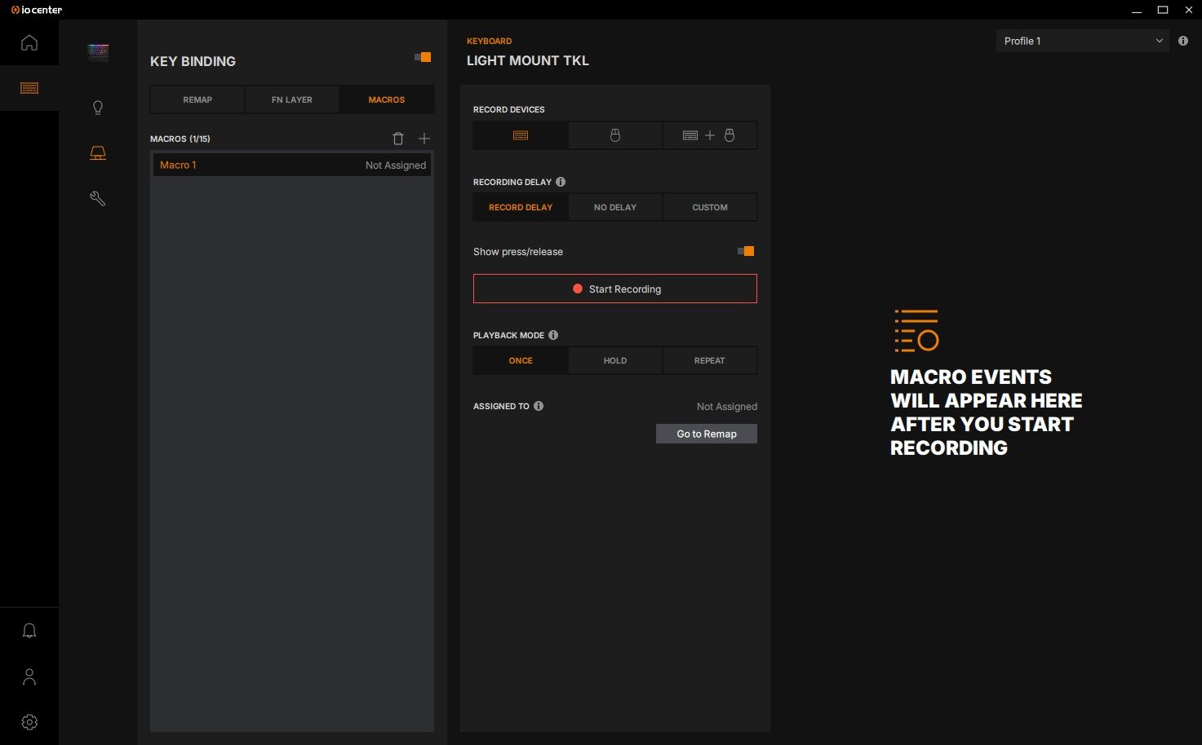
Task: Expand the Profile 1 dropdown
Action: (x=1083, y=41)
